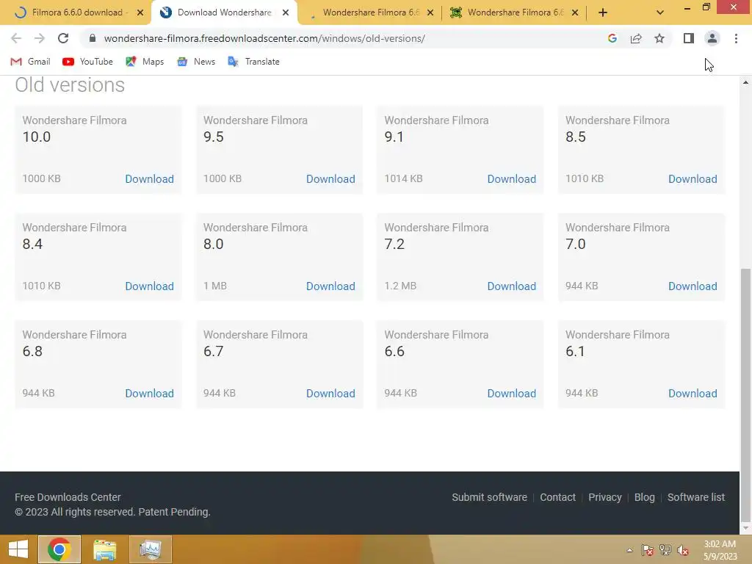Bookmark this page with the star
Viewport: 752px width, 564px height.
coord(659,38)
